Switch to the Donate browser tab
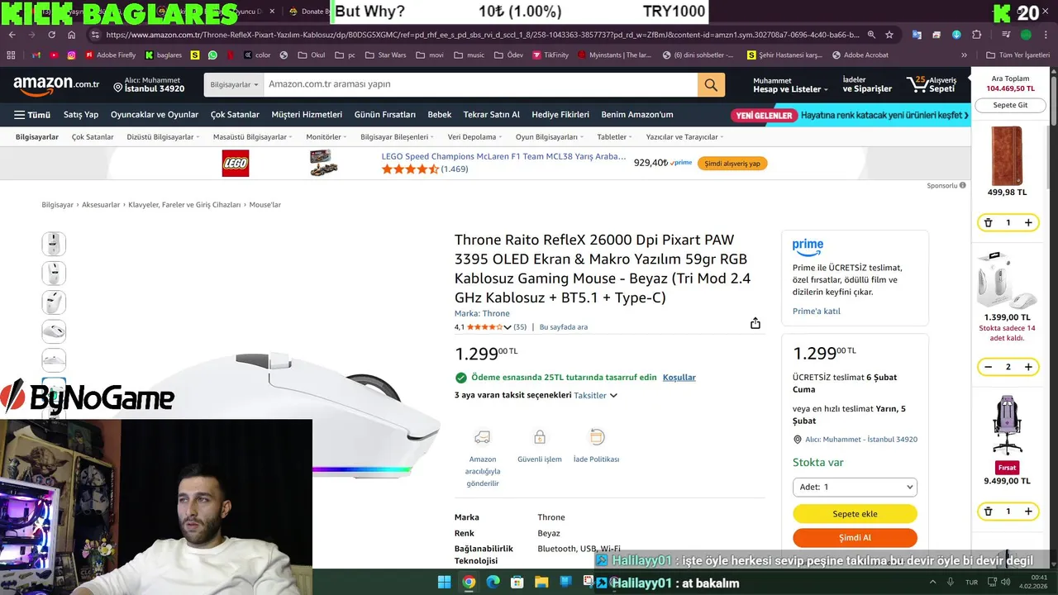This screenshot has height=595, width=1058. click(309, 12)
